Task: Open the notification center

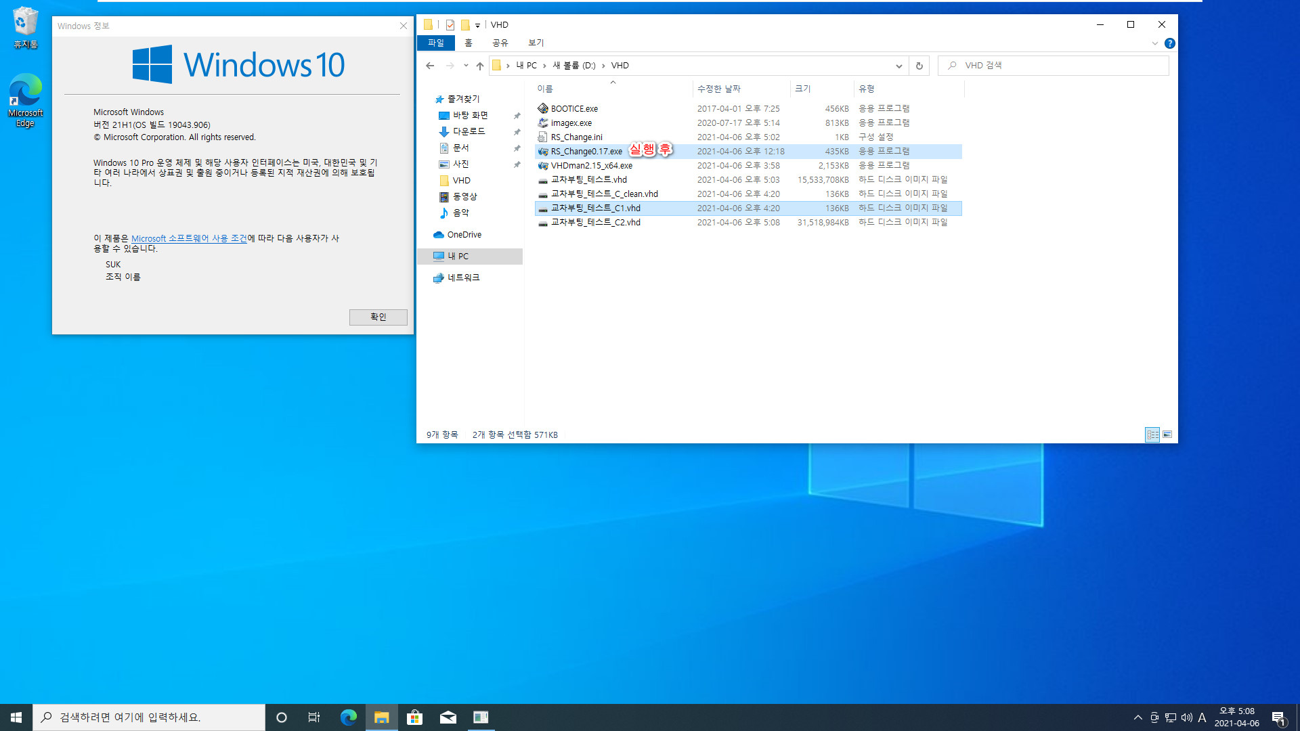Action: [1278, 717]
